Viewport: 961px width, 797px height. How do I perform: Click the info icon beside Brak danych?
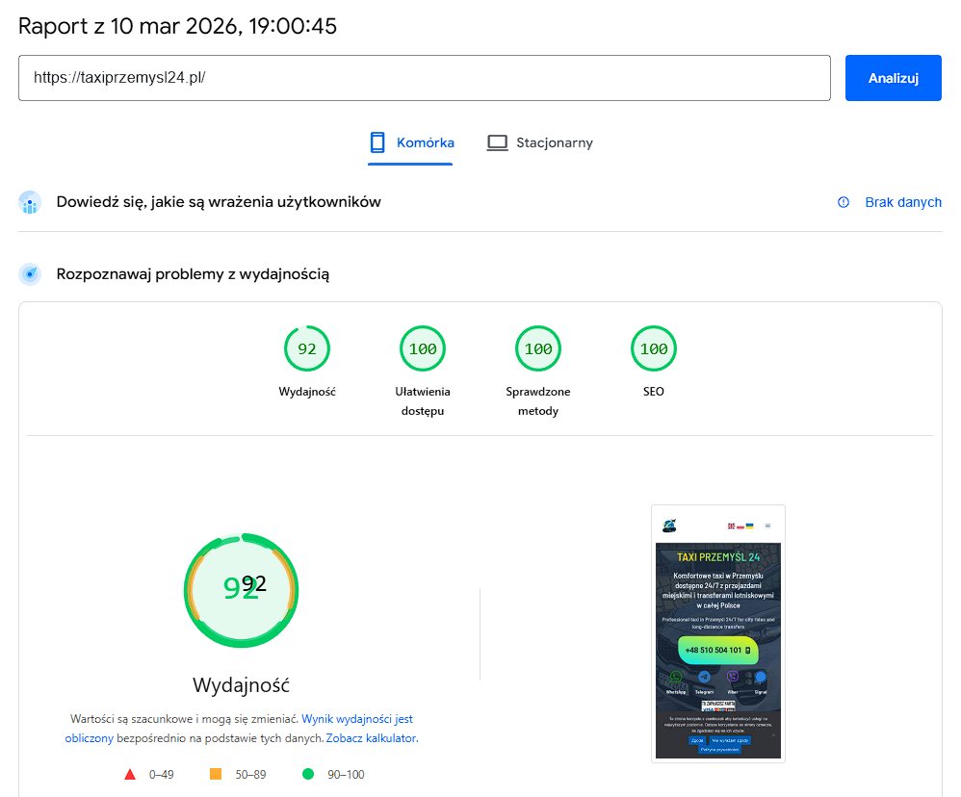point(844,202)
